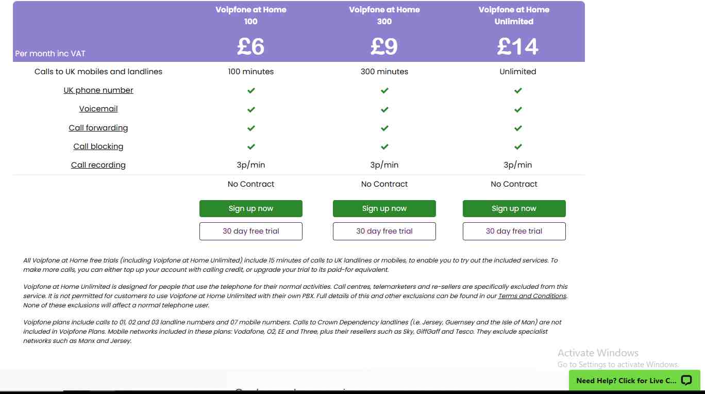The image size is (705, 394).
Task: Sign up now for Voipfone at Home Unlimited
Action: tap(514, 208)
